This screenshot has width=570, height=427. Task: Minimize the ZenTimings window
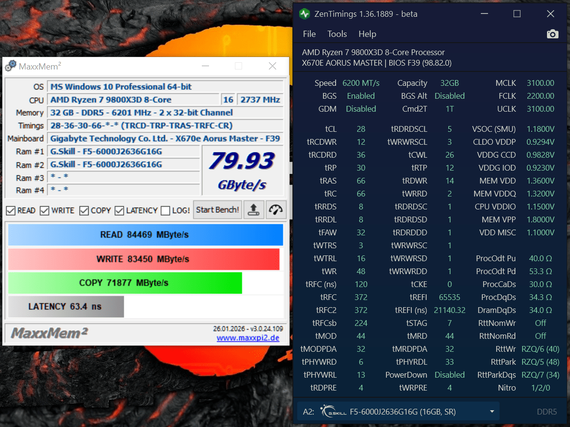484,14
